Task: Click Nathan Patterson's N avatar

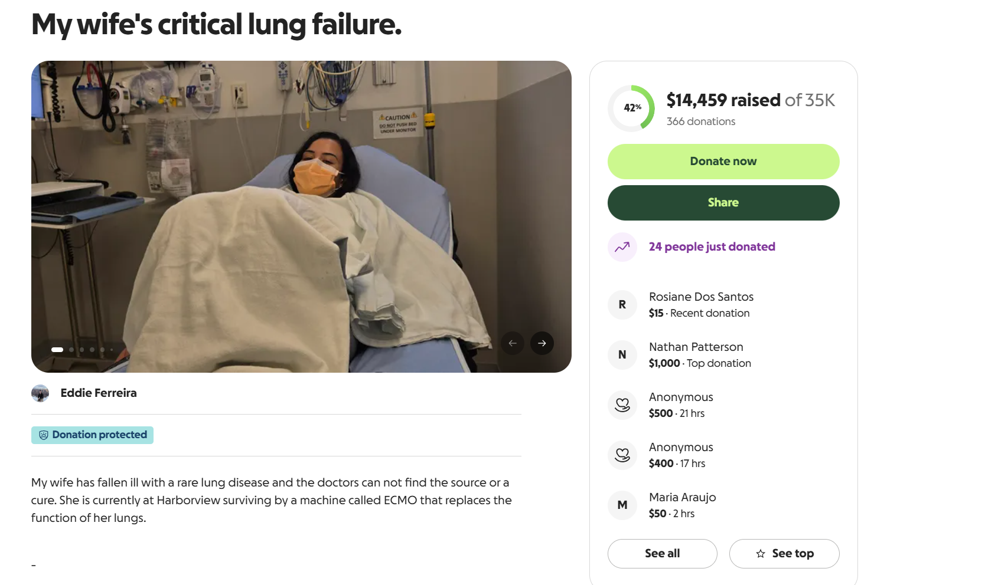Action: (622, 355)
